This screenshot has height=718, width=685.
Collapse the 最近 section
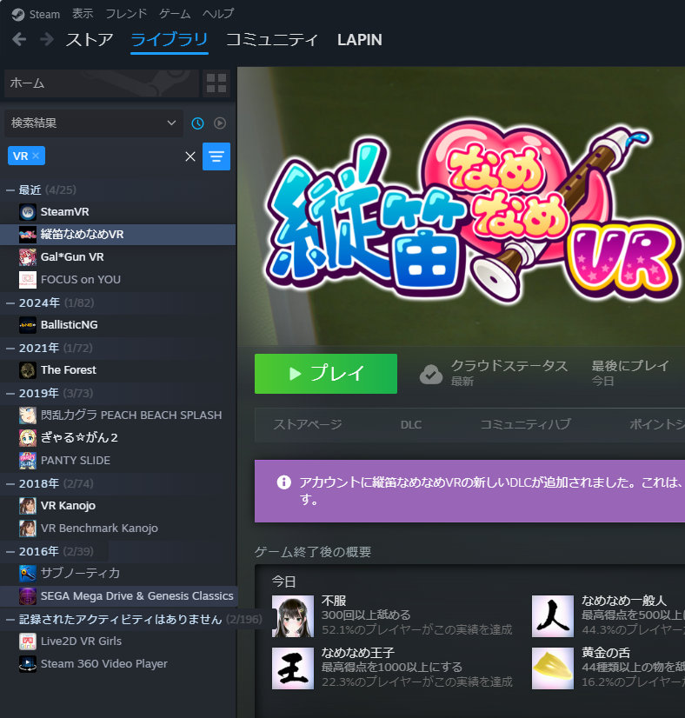click(x=10, y=189)
